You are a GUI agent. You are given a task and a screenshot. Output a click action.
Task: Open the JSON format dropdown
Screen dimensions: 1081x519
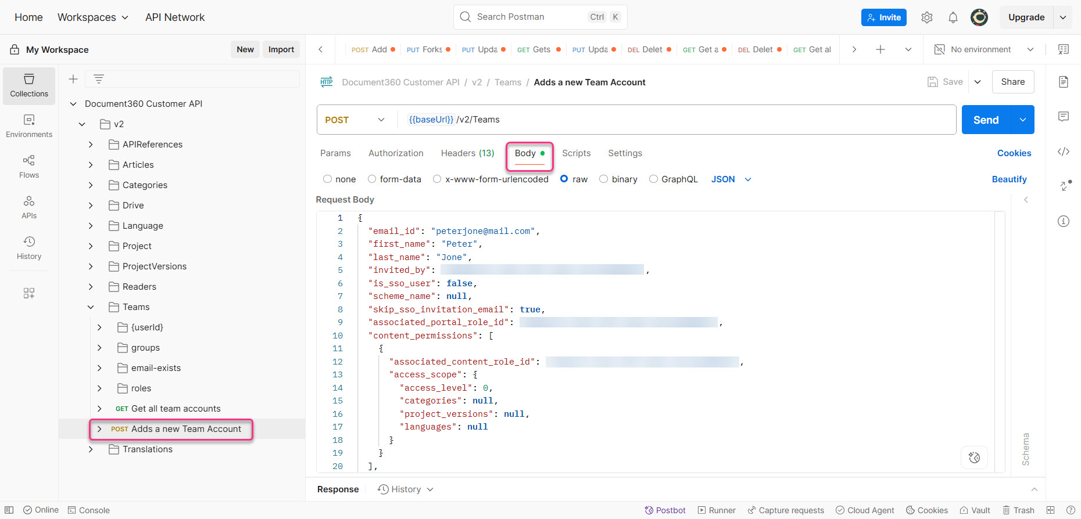click(x=731, y=179)
